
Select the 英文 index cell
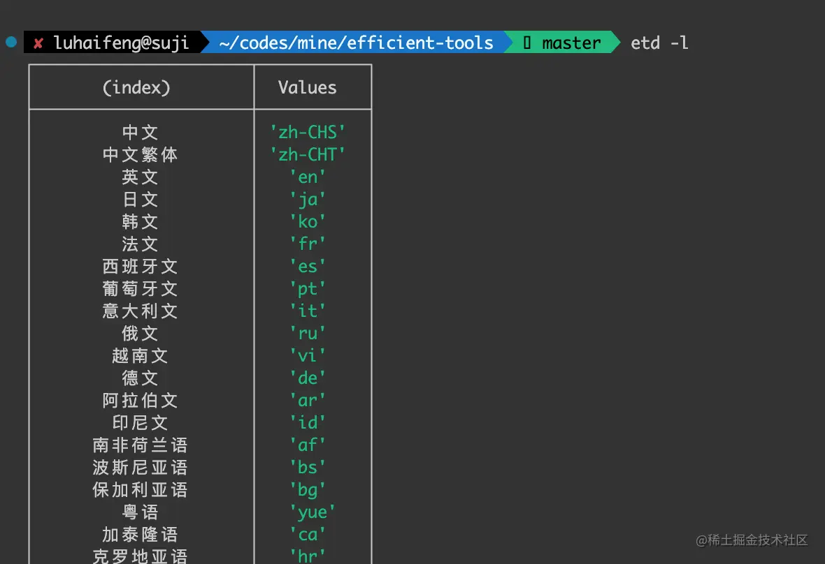pos(140,177)
